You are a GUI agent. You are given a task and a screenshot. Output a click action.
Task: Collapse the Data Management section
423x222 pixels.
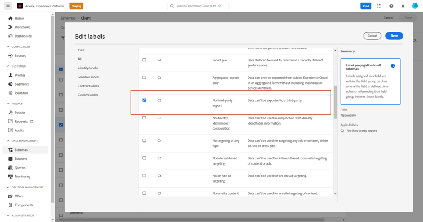8,141
